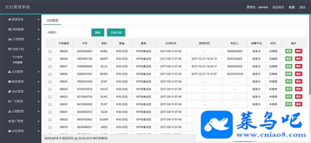Click the RSS icon beside 广告管理
Image resolution: width=311 pixels, height=143 pixels.
point(9,101)
